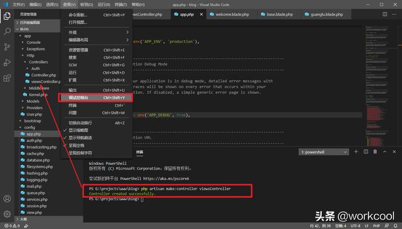The height and width of the screenshot is (229, 402).
Task: Open the Search activity bar icon
Action: [x=7, y=31]
